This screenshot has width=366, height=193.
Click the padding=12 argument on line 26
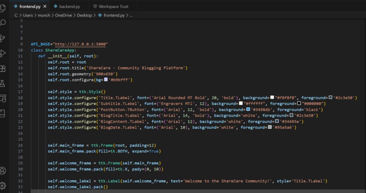(x=142, y=145)
